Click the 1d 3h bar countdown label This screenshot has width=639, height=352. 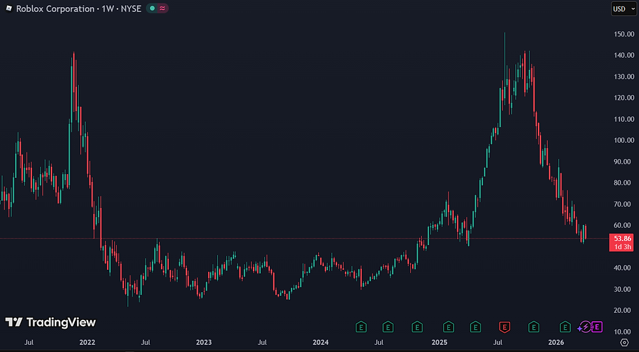point(621,247)
